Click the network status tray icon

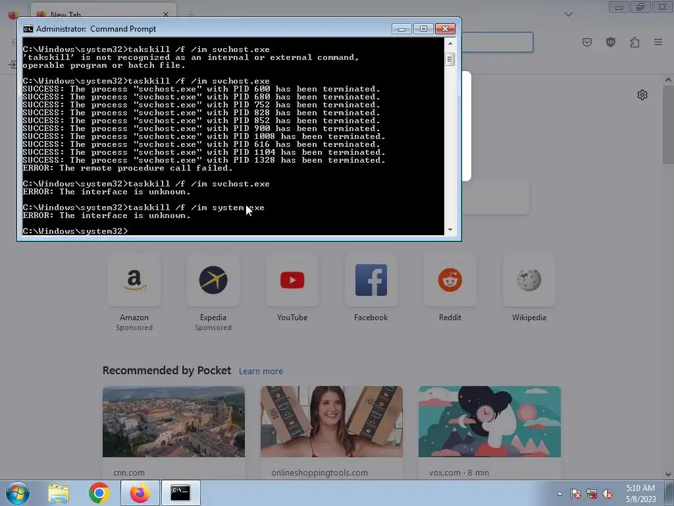592,493
